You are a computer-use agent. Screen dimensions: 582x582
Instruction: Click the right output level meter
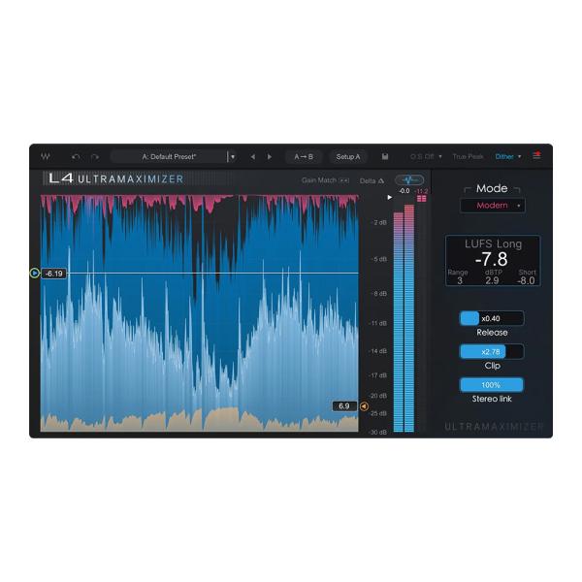click(x=409, y=318)
